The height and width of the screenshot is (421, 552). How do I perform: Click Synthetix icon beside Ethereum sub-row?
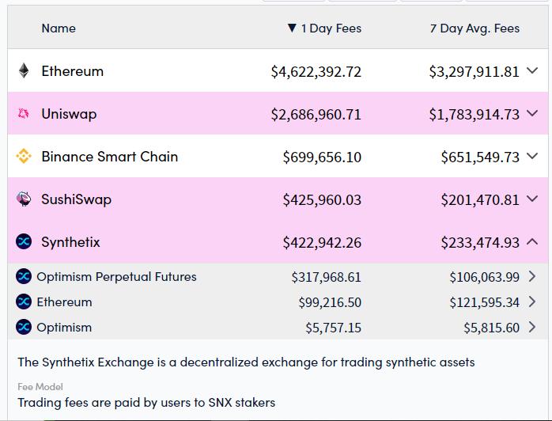24,302
